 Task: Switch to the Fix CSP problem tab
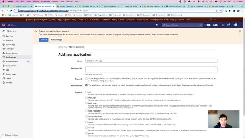point(110,6)
